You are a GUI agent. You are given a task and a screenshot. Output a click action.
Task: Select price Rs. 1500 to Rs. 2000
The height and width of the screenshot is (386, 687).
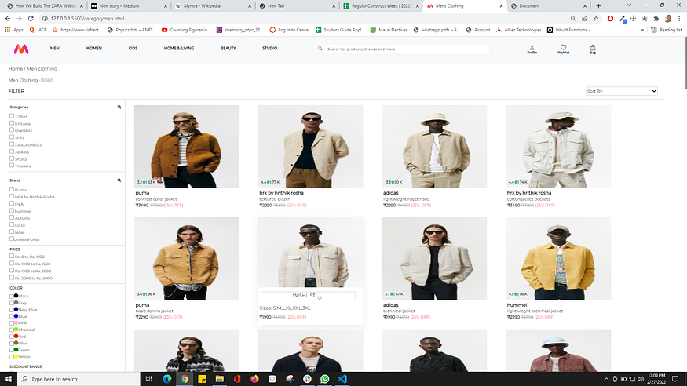[12, 271]
